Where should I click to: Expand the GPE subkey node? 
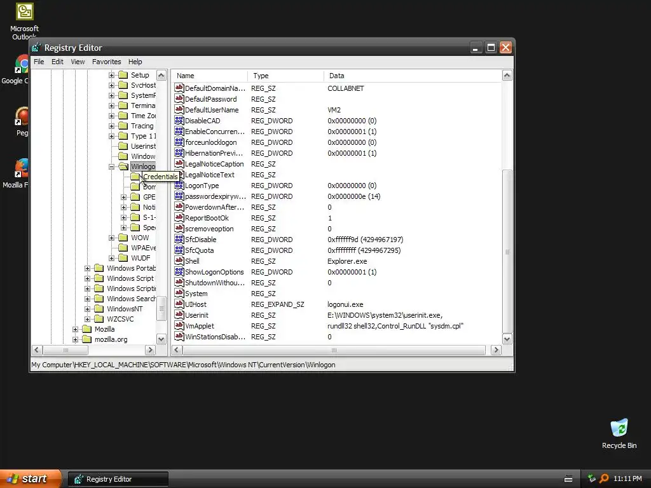tap(123, 197)
